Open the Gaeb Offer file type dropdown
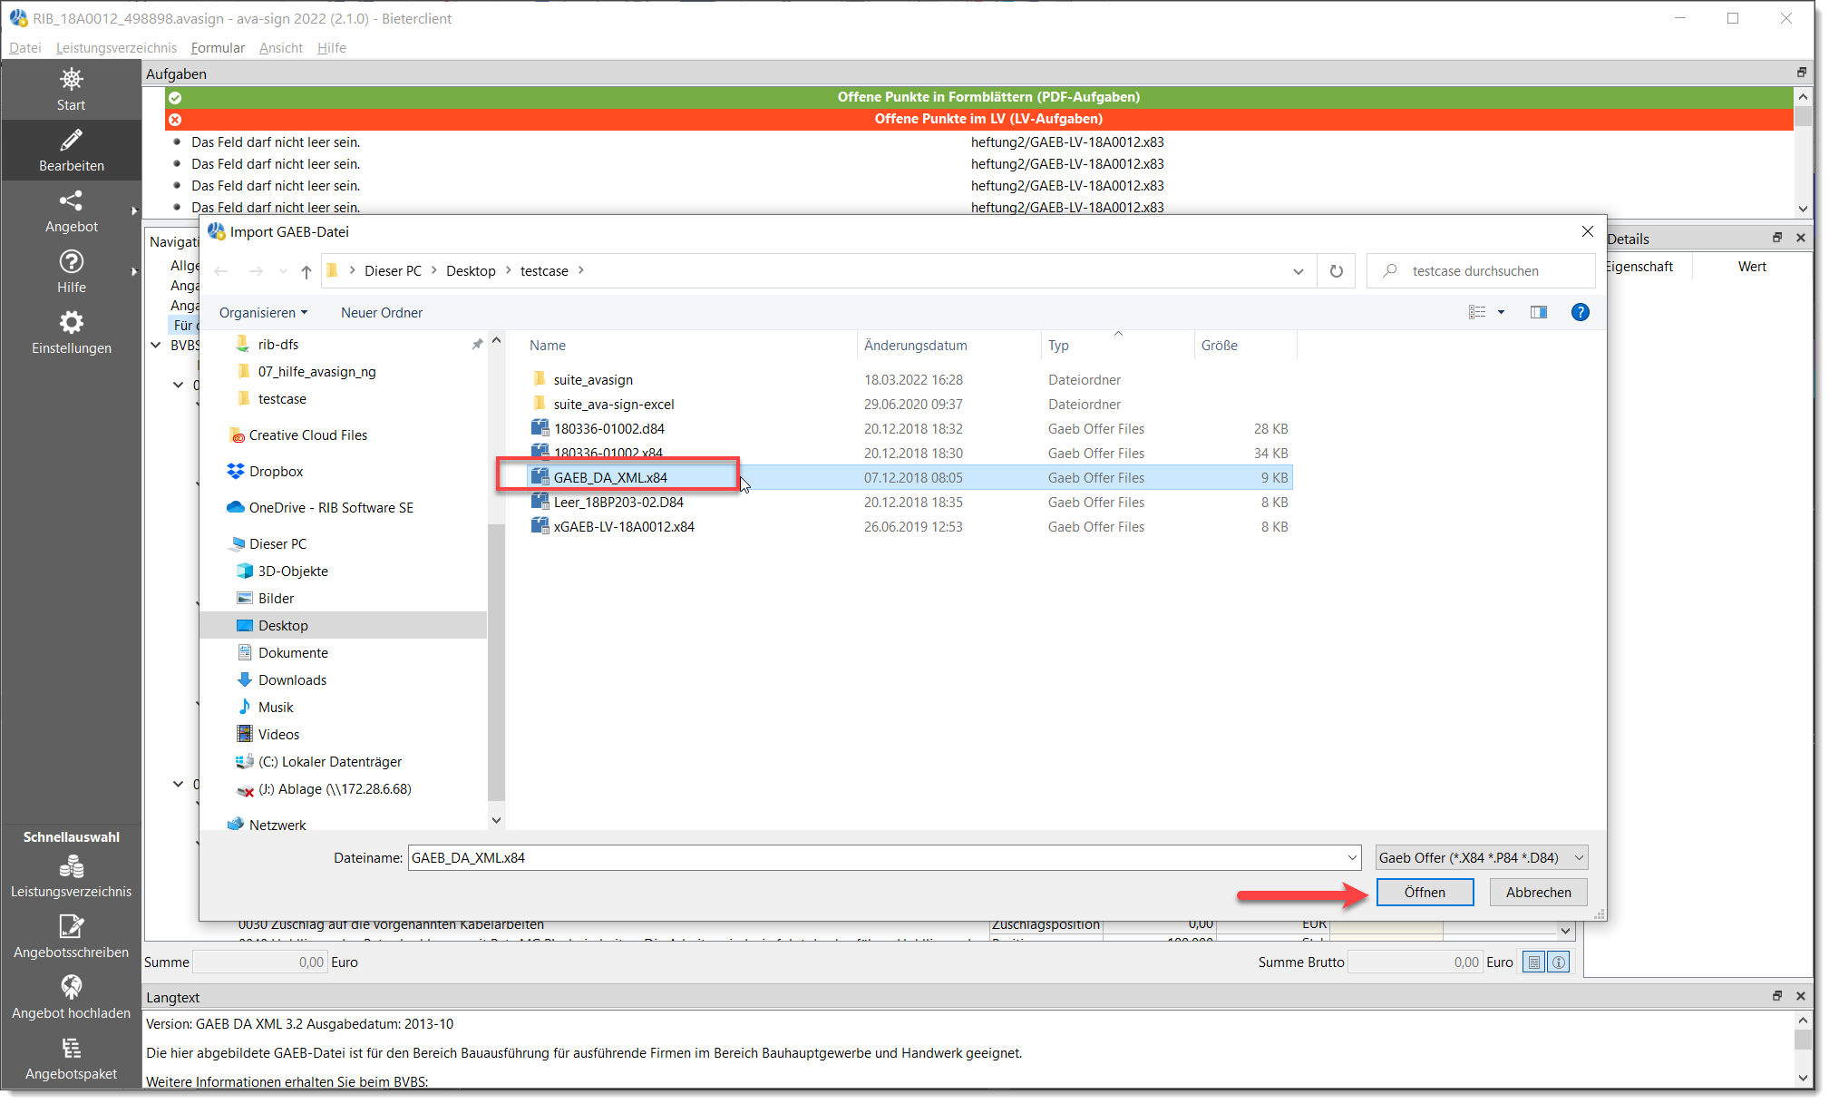This screenshot has height=1104, width=1829. (x=1481, y=858)
